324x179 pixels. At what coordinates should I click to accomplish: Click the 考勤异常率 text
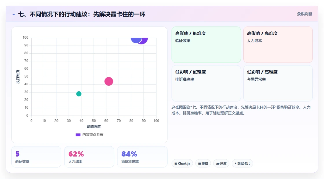click(x=256, y=79)
